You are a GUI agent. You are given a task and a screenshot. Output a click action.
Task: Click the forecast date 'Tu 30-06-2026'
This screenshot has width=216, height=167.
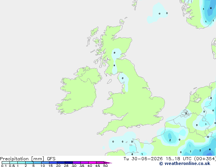[143, 159]
